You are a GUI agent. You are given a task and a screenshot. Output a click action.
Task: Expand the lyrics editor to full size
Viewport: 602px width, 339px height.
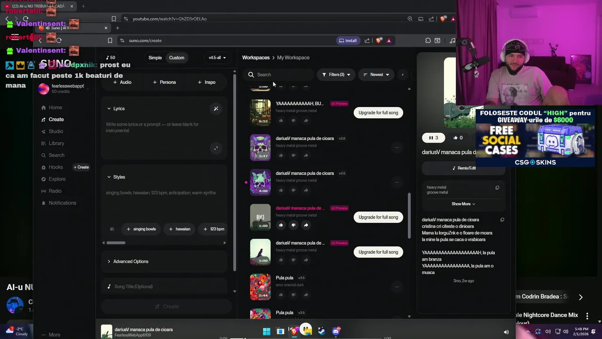(x=216, y=148)
